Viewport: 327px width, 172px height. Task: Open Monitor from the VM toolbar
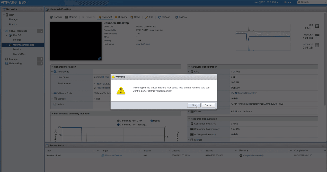pyautogui.click(x=71, y=17)
